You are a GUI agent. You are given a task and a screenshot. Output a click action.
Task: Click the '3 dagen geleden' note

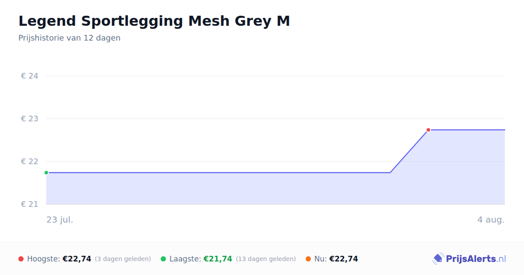123,259
